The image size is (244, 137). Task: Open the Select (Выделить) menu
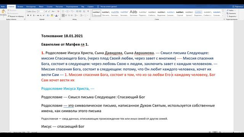point(232,16)
